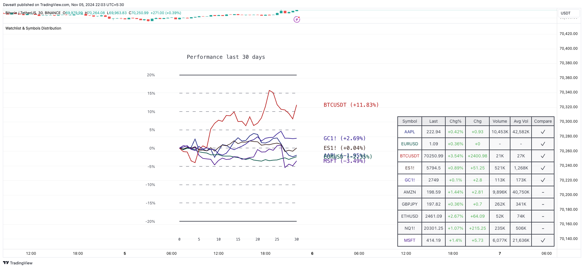Click the GC1! (+2.69%) chart label
584x268 pixels.
click(x=345, y=138)
